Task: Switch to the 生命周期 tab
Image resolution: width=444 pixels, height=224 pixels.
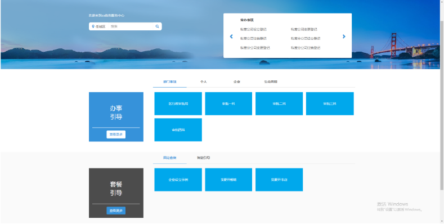Action: coord(271,81)
